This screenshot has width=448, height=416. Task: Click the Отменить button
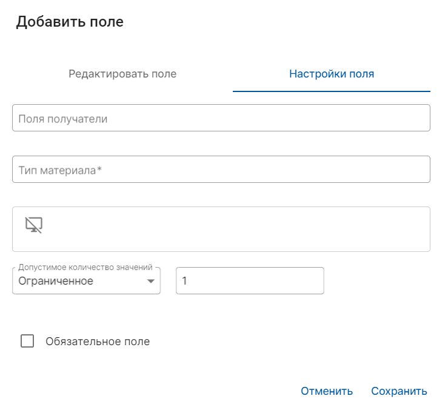click(x=327, y=391)
